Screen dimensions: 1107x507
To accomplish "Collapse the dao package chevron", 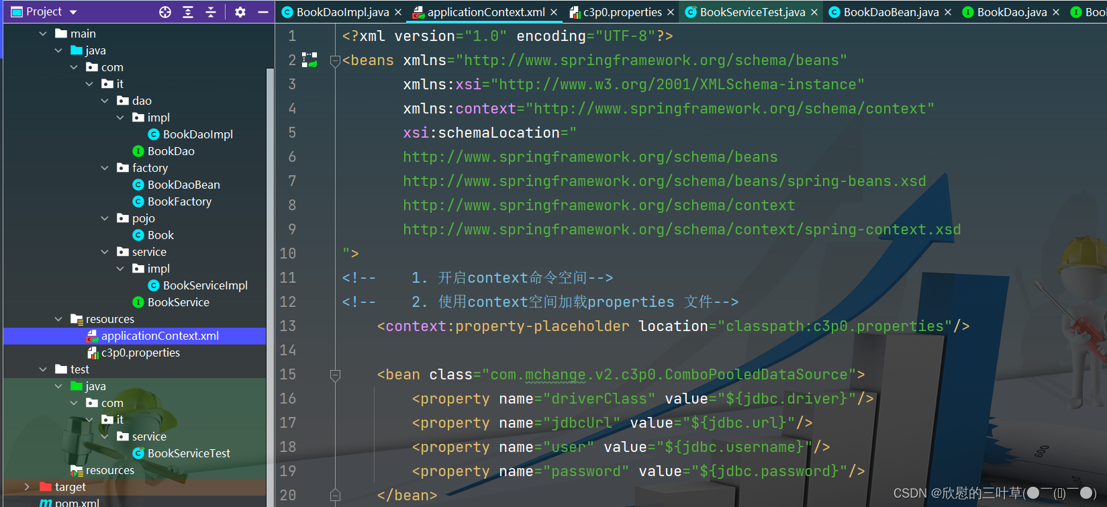I will click(x=105, y=101).
